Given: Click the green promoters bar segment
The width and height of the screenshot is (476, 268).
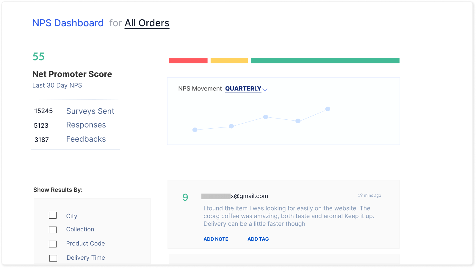Looking at the screenshot, I should point(325,60).
